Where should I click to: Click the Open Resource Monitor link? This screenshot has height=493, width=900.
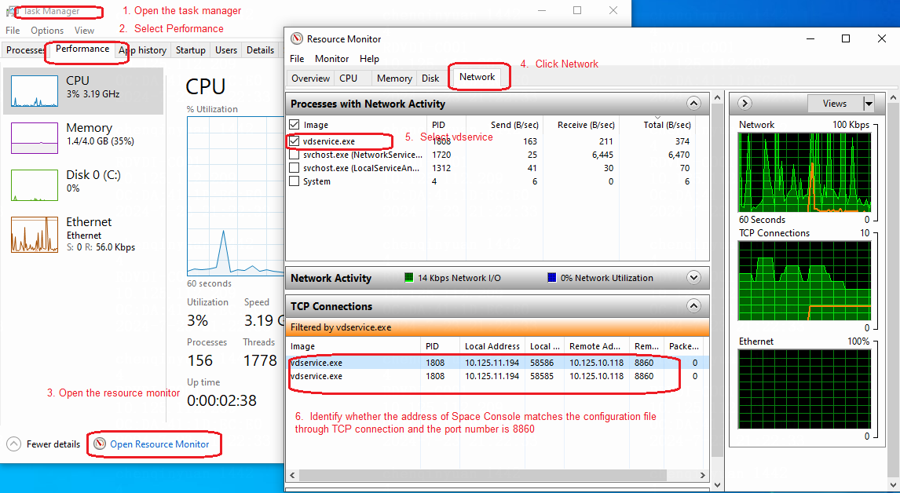pyautogui.click(x=159, y=444)
